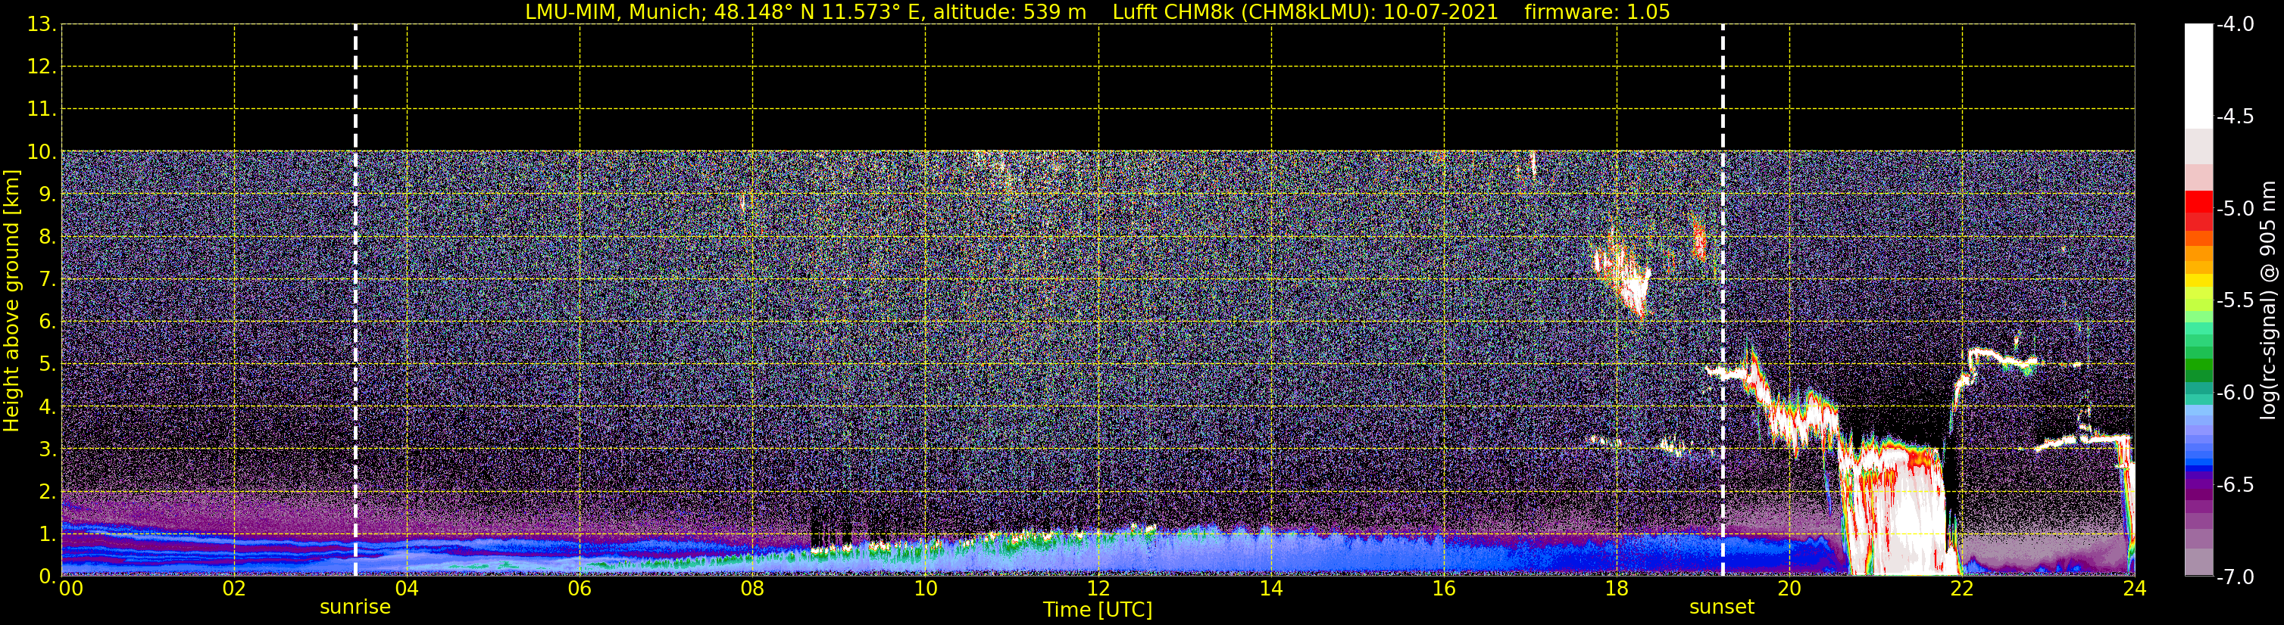2284x625 pixels.
Task: Click the '16' time axis tick label
Action: coord(1445,589)
